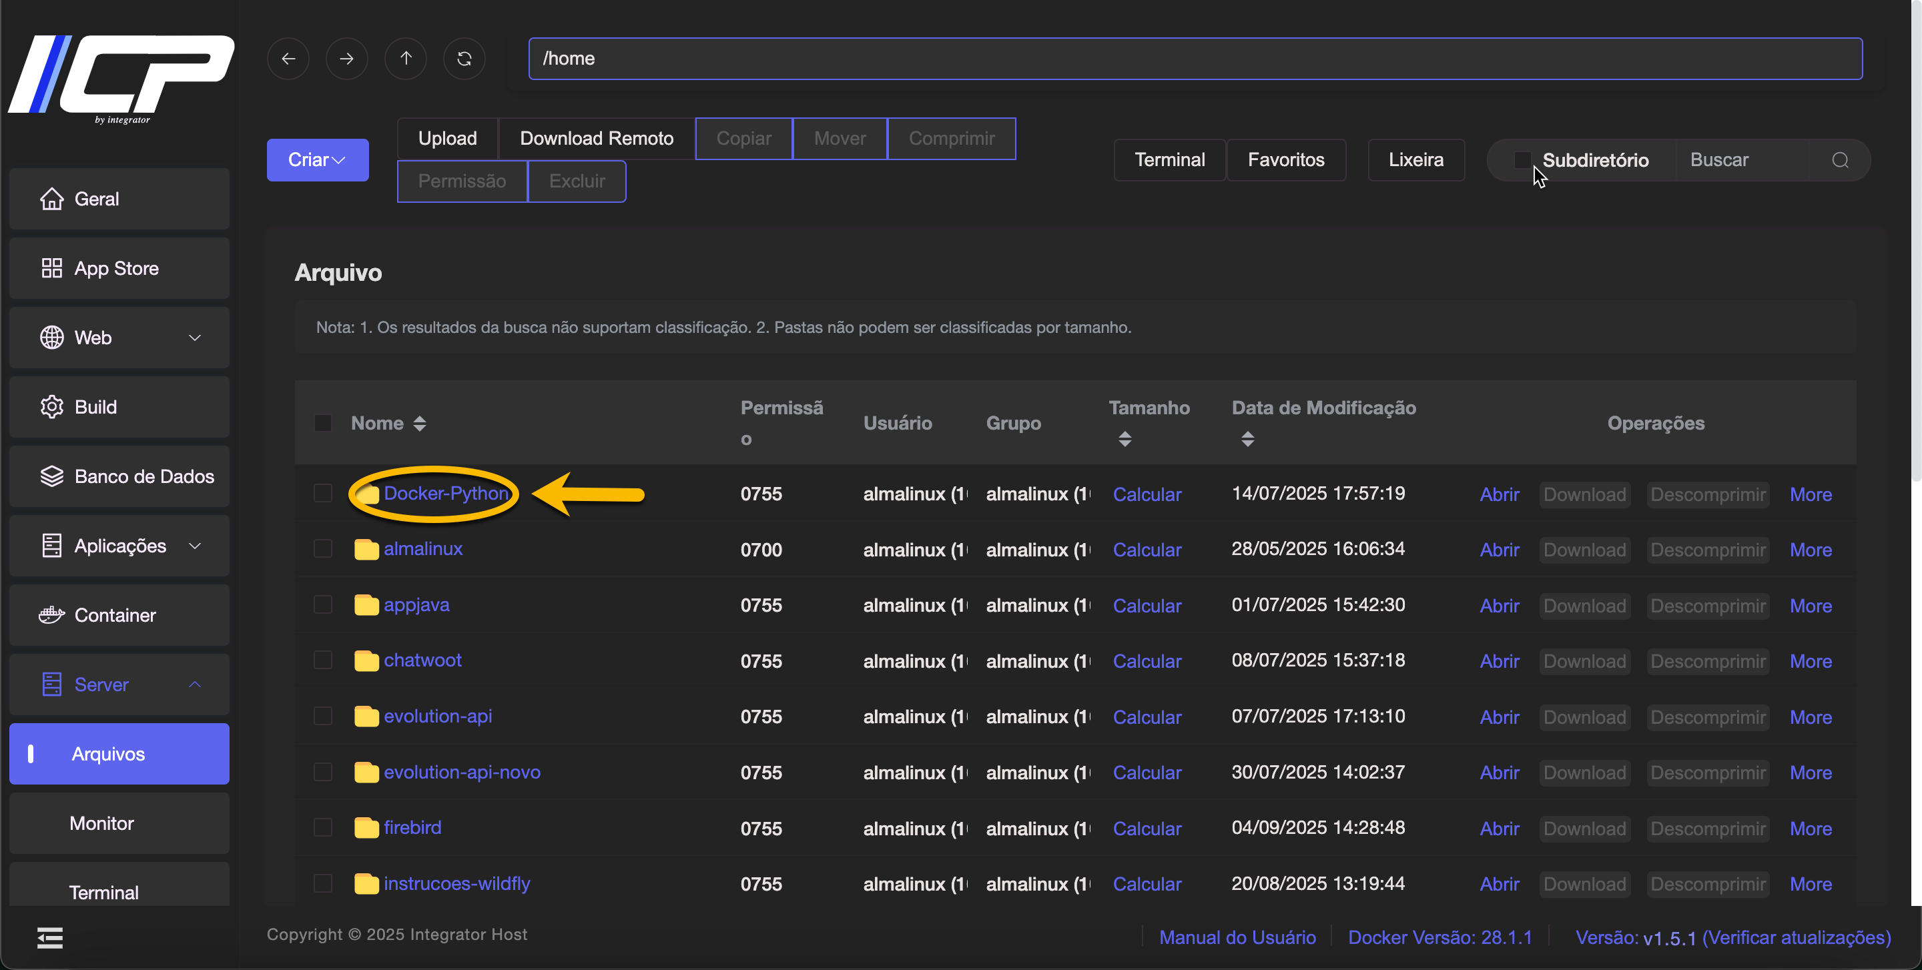Viewport: 1922px width, 970px height.
Task: Open the Monitor sidebar item
Action: click(x=102, y=823)
